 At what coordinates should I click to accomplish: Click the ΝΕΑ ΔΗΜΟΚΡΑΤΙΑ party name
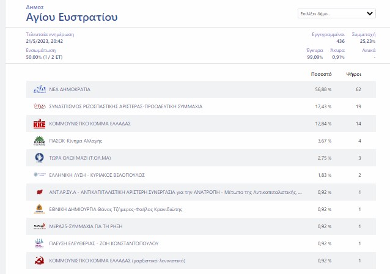(69, 89)
